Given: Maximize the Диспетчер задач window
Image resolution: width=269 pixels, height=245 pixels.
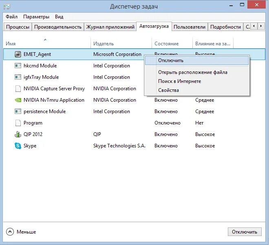Looking at the screenshot, I should 242,5.
